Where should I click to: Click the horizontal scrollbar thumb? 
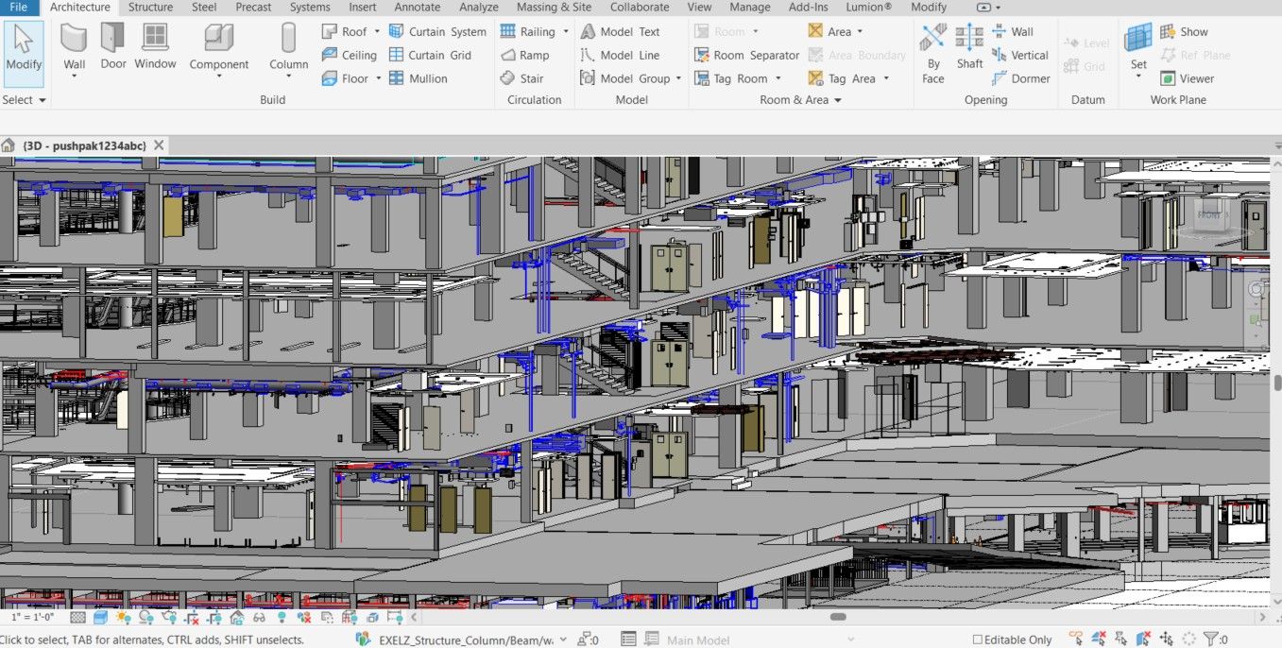pos(838,617)
